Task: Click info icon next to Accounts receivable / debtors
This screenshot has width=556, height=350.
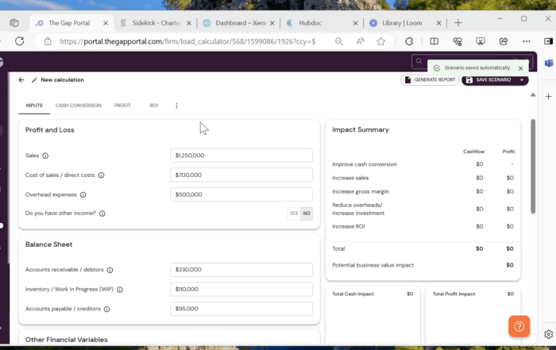Action: coord(110,270)
